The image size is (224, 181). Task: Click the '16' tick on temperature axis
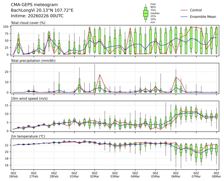point(7,165)
